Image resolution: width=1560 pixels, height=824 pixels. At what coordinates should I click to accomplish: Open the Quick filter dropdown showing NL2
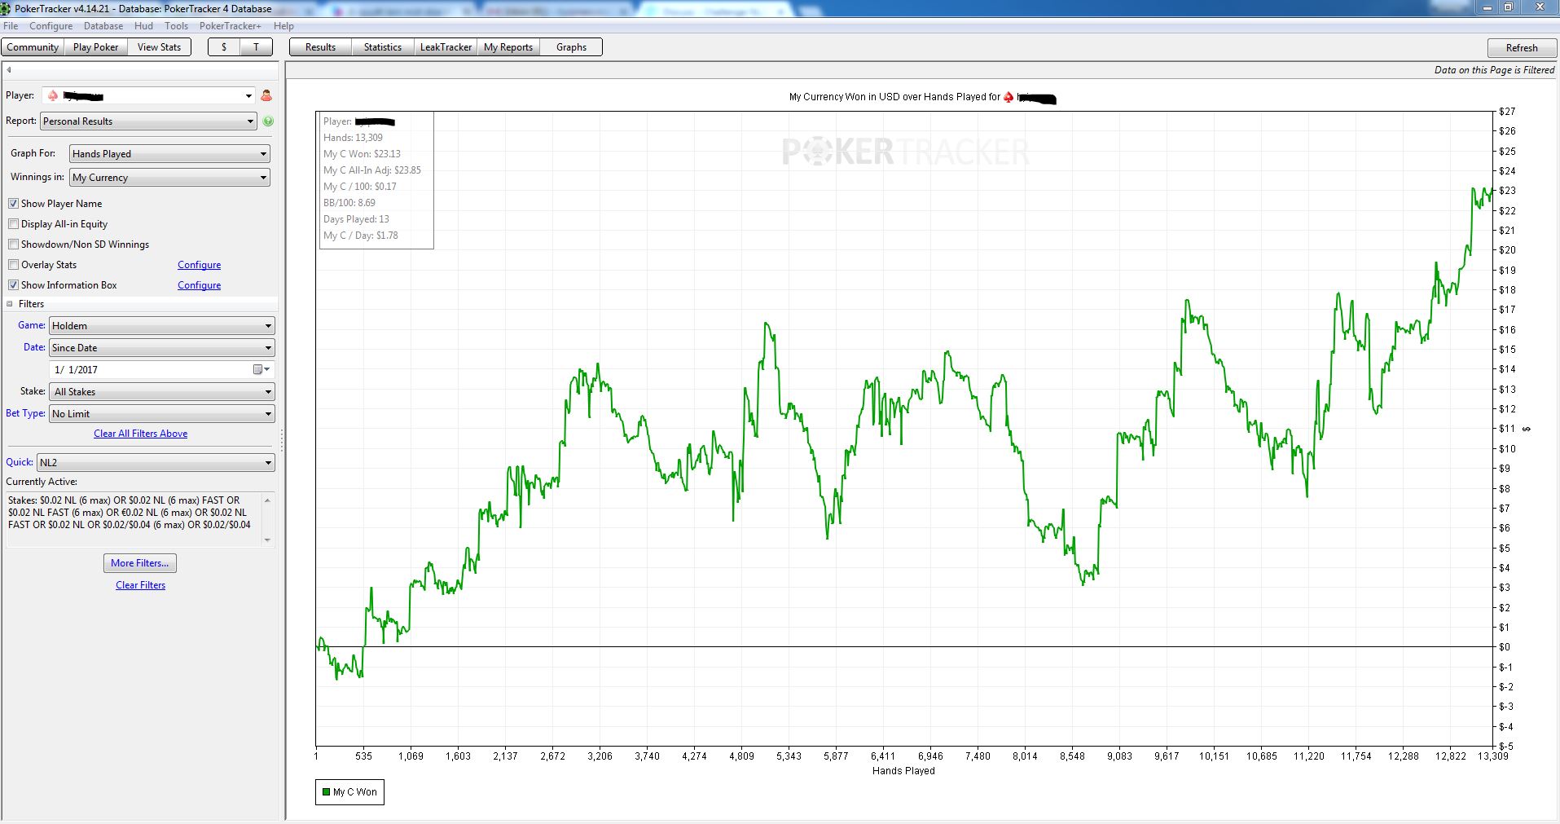pos(156,462)
